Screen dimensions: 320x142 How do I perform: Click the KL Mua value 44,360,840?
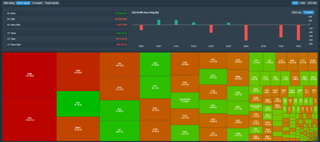[121, 13]
